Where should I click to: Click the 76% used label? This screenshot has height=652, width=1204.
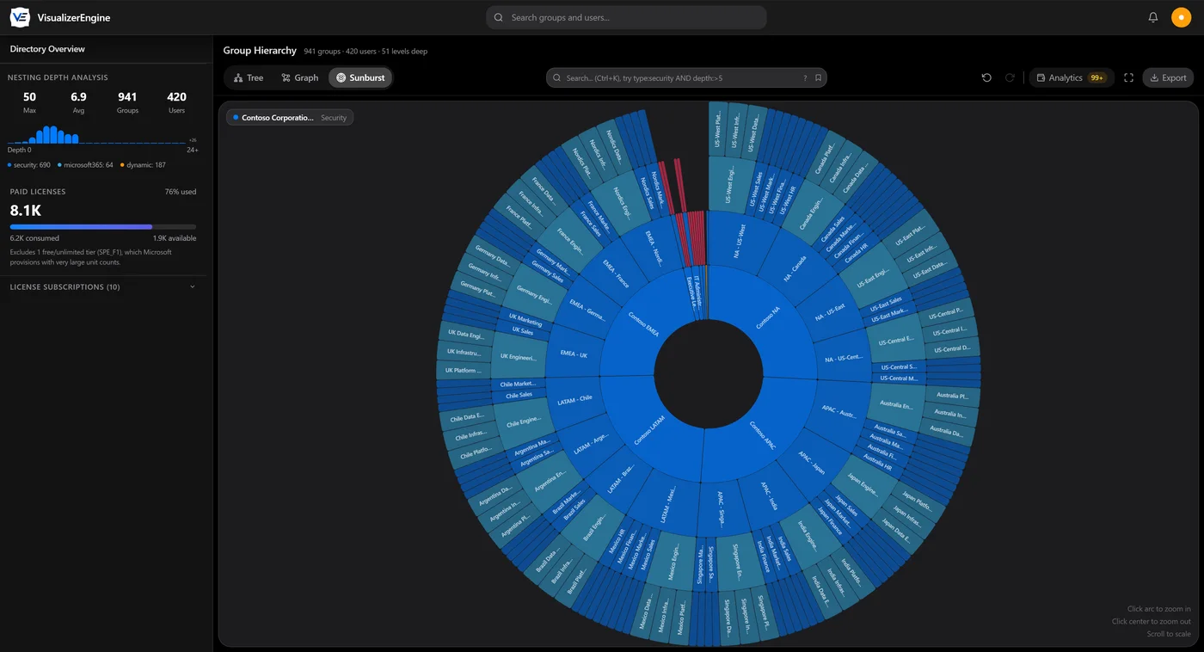point(181,192)
